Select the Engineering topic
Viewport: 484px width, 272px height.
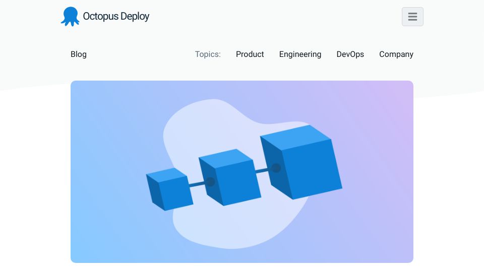[x=300, y=54]
